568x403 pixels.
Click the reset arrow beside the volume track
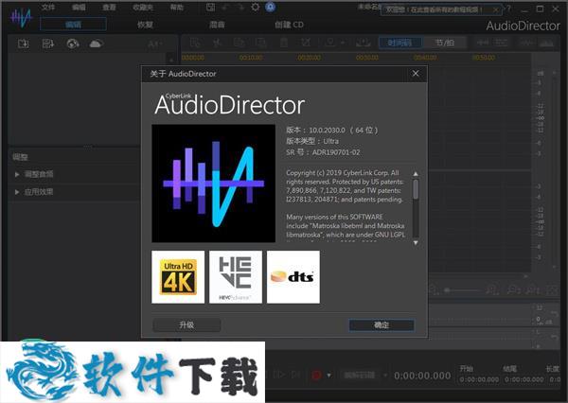(x=555, y=314)
